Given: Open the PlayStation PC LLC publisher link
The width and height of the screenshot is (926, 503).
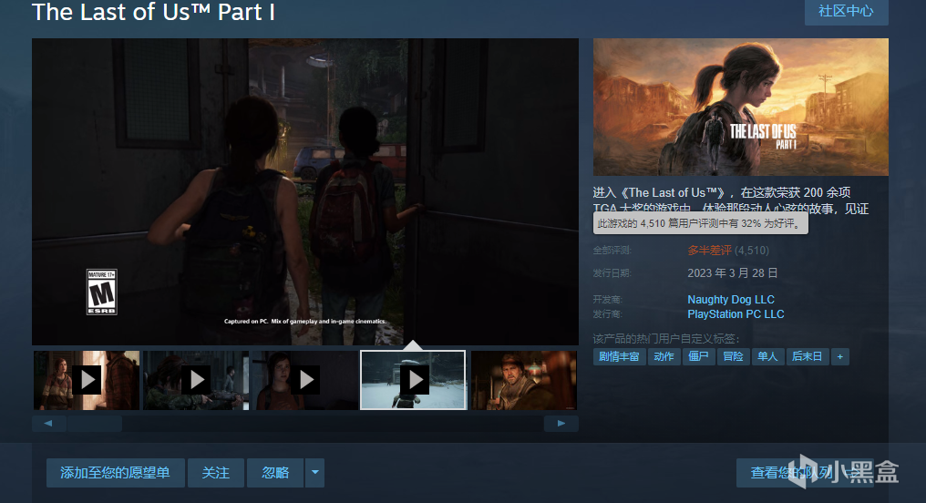Looking at the screenshot, I should (x=736, y=314).
